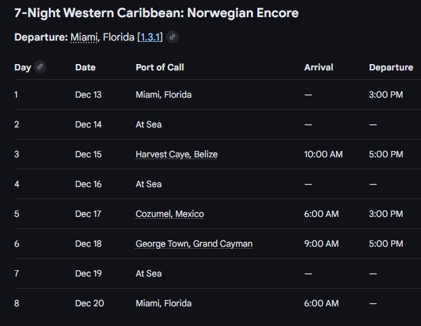The width and height of the screenshot is (421, 326).
Task: Open the Harvest Caye, Belize link
Action: (x=176, y=154)
